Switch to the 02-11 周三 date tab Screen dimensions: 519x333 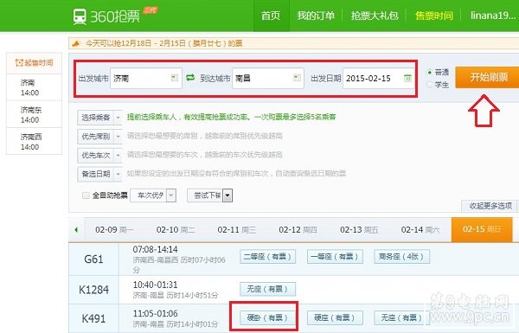(x=237, y=229)
